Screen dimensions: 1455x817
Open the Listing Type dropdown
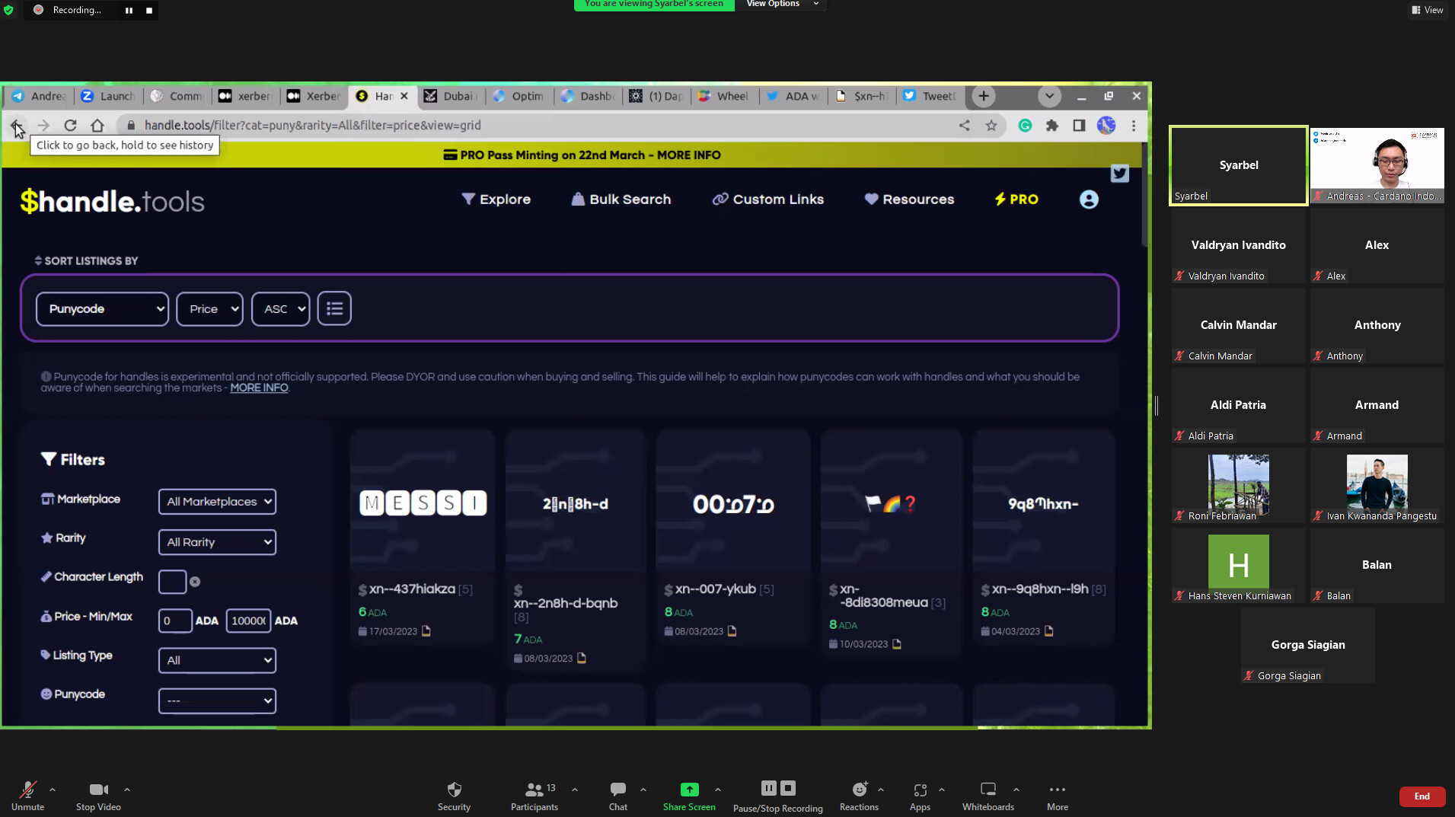coord(217,660)
